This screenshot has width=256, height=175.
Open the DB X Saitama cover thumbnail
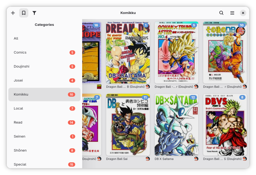[177, 125]
